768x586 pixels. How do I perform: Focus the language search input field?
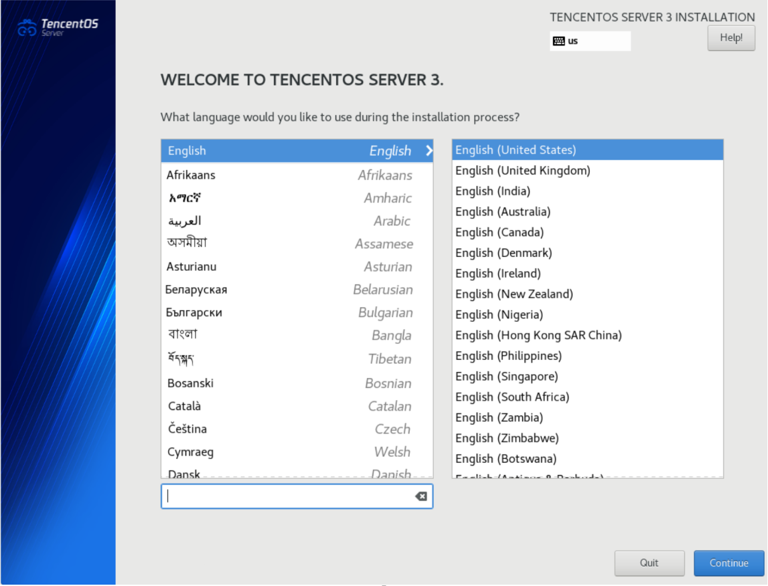297,496
